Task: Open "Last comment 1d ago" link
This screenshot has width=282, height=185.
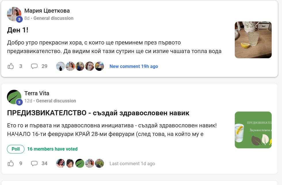Action: (x=132, y=163)
